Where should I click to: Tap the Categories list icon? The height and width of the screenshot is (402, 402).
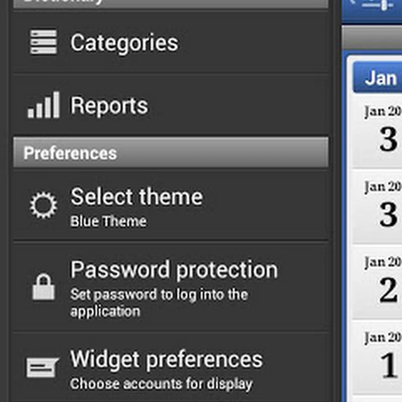click(43, 42)
